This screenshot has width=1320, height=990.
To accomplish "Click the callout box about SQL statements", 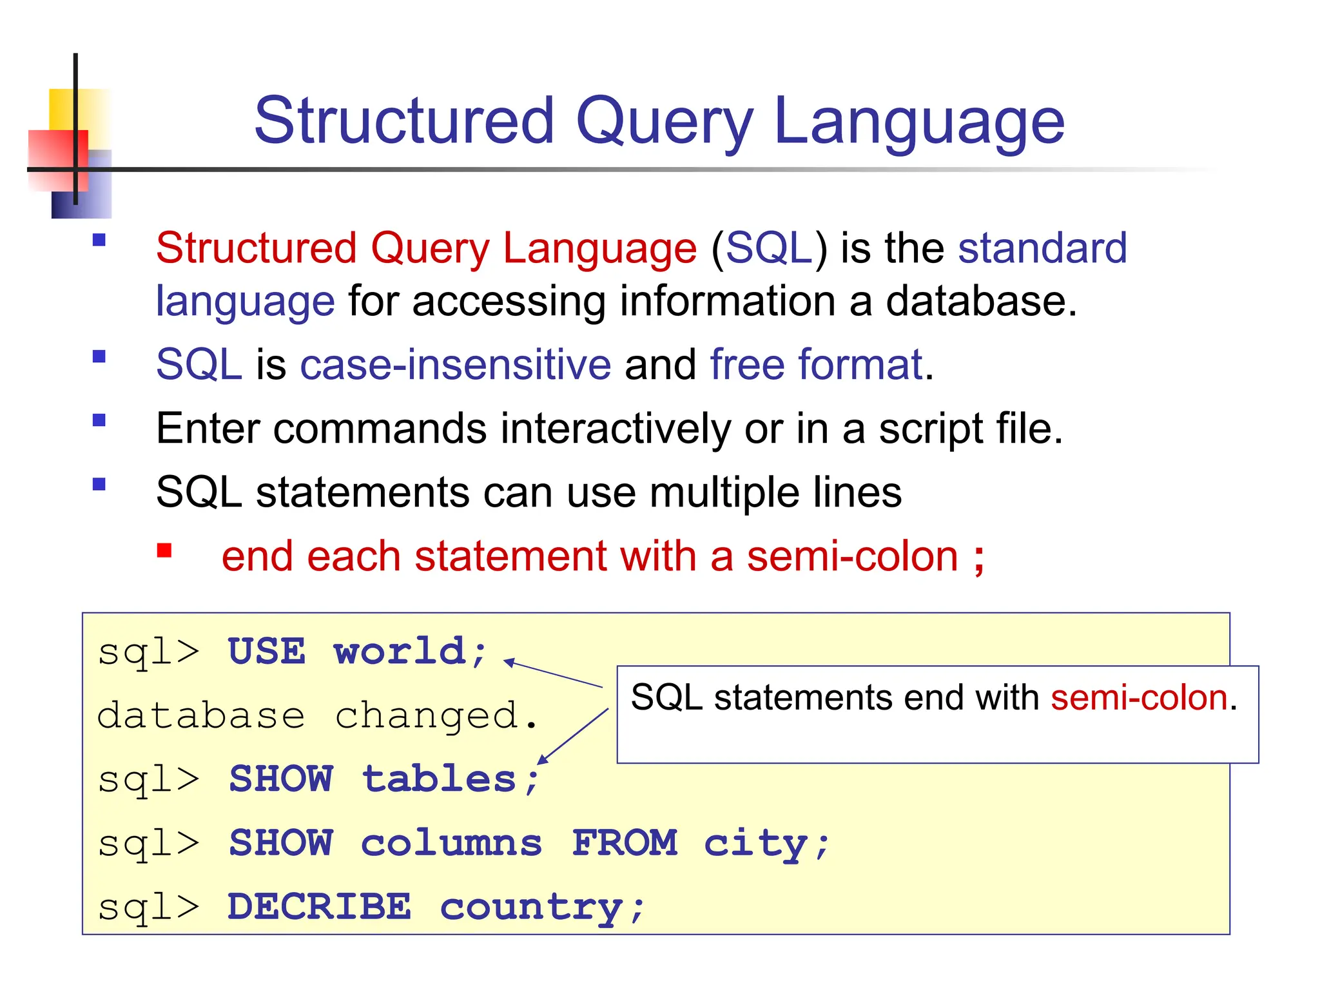I will click(937, 714).
